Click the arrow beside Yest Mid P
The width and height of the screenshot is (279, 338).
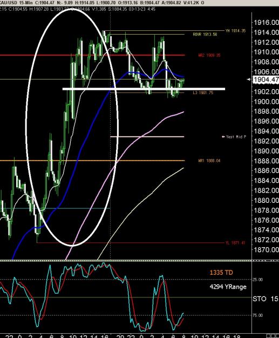click(223, 137)
